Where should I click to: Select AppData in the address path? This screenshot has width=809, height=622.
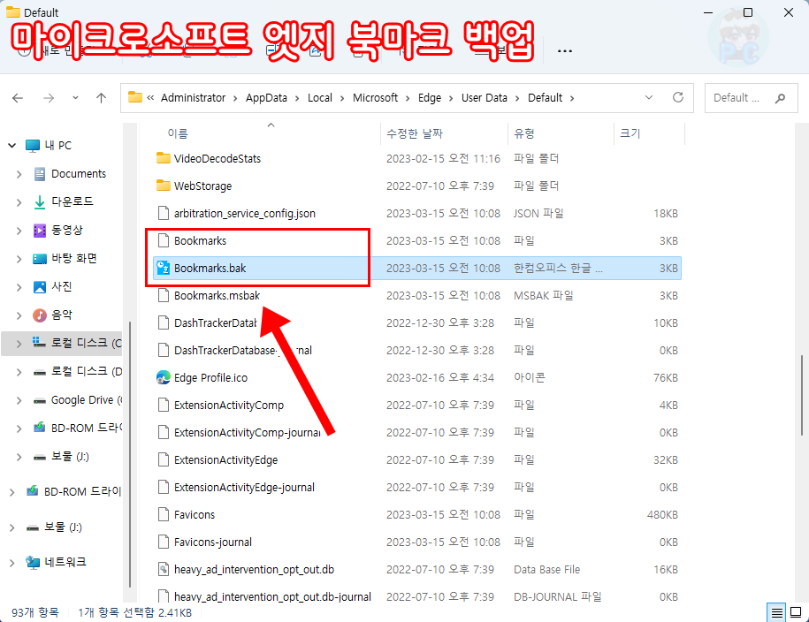[266, 98]
